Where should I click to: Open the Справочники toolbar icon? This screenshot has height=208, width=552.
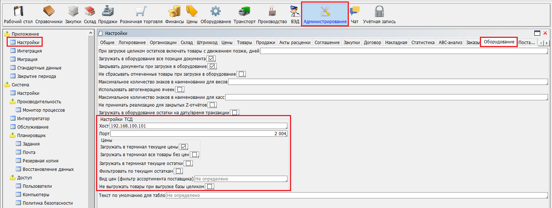[49, 12]
